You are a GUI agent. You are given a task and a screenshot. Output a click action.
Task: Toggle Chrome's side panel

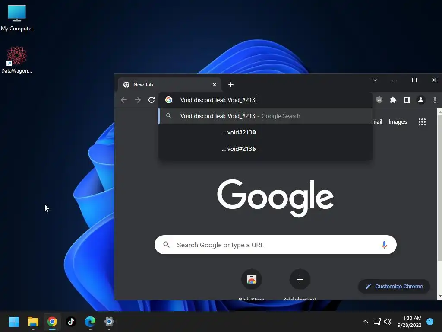(x=407, y=100)
